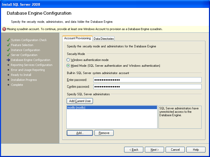Click the Install SQL Server 2008 title bar
This screenshot has height=157, width=210.
(x=105, y=4)
